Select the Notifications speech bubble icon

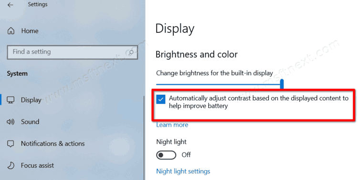click(x=11, y=144)
